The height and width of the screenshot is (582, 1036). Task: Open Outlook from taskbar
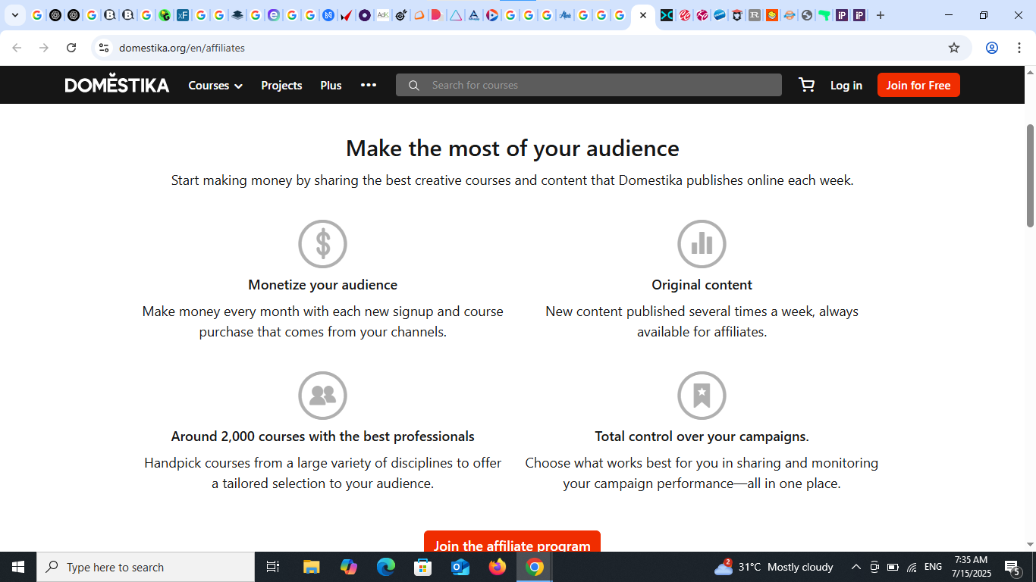(x=460, y=567)
